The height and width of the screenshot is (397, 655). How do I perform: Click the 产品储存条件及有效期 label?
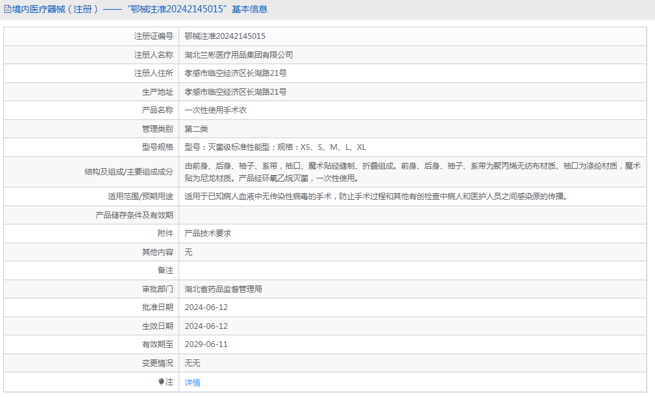(134, 215)
